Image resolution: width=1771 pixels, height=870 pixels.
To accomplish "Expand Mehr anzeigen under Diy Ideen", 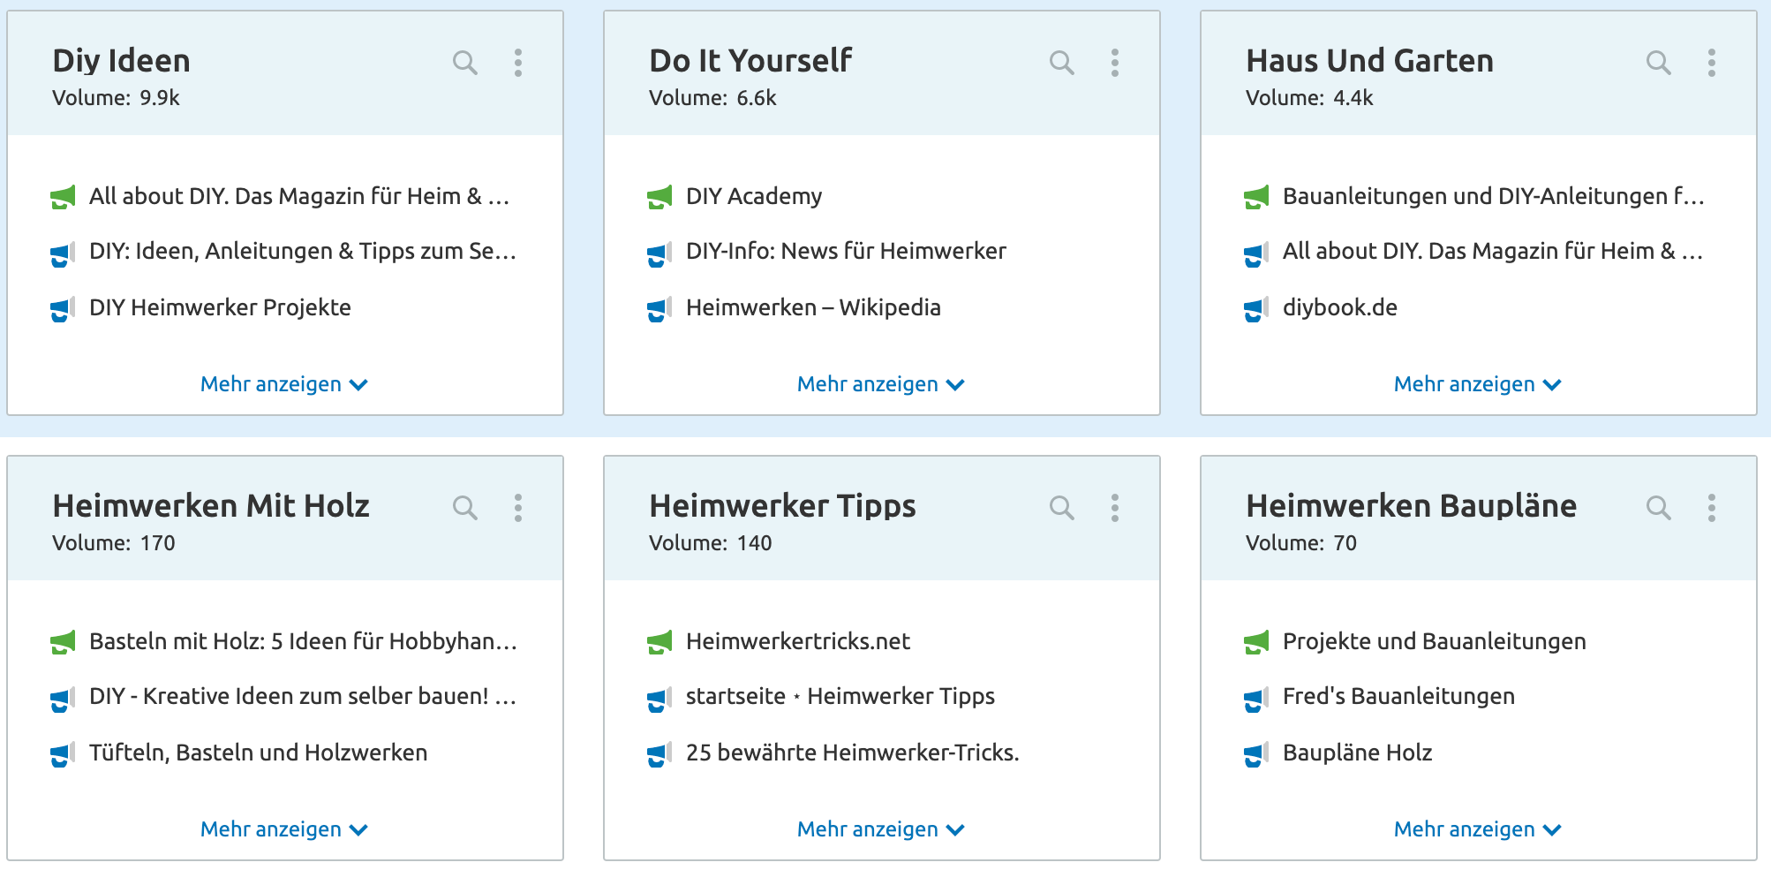I will tap(283, 383).
